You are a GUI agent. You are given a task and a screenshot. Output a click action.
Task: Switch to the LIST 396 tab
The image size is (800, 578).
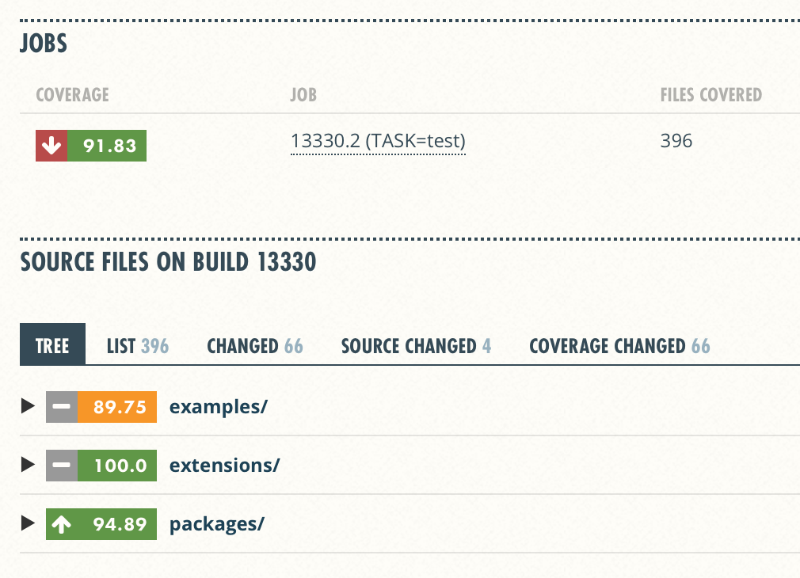[138, 346]
